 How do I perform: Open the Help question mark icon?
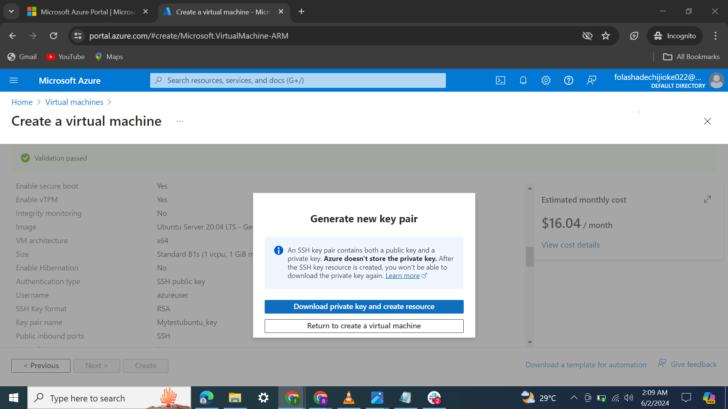(568, 80)
